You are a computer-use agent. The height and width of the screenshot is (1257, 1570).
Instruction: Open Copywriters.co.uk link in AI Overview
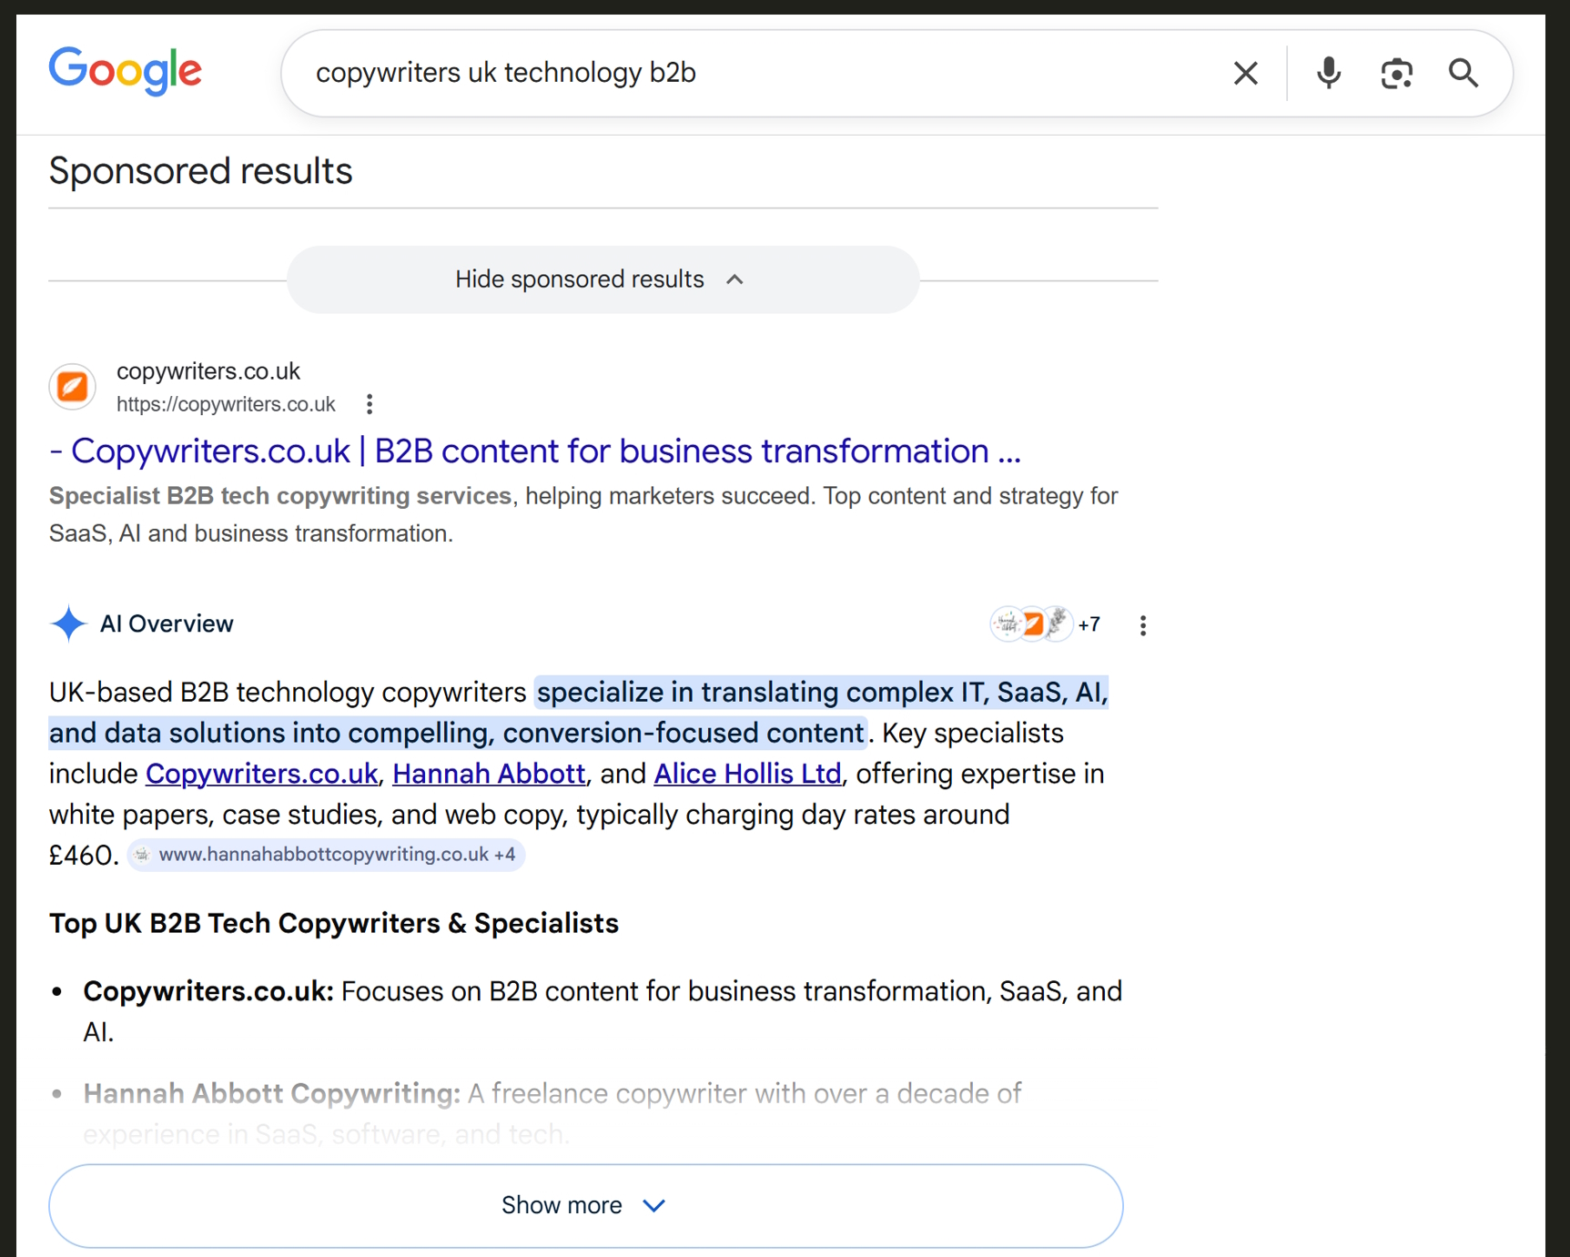pyautogui.click(x=261, y=773)
